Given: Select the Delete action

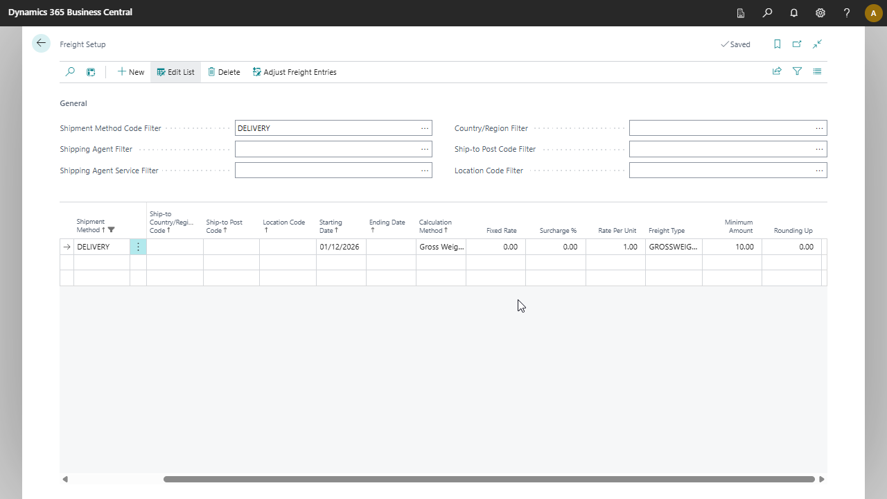Looking at the screenshot, I should click(x=224, y=72).
